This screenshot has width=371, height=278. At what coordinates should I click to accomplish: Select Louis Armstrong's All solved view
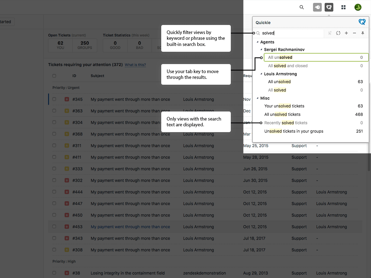click(x=316, y=90)
